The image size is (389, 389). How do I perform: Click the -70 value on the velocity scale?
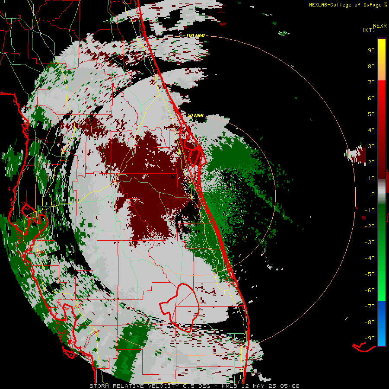point(370,306)
